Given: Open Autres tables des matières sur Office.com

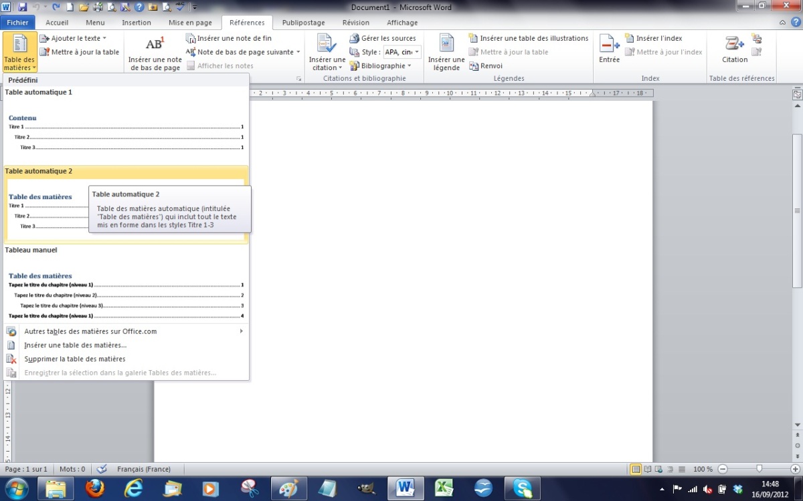Looking at the screenshot, I should click(126, 331).
